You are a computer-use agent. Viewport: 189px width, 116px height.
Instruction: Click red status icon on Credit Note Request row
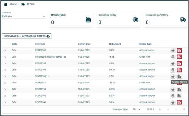coord(179,57)
